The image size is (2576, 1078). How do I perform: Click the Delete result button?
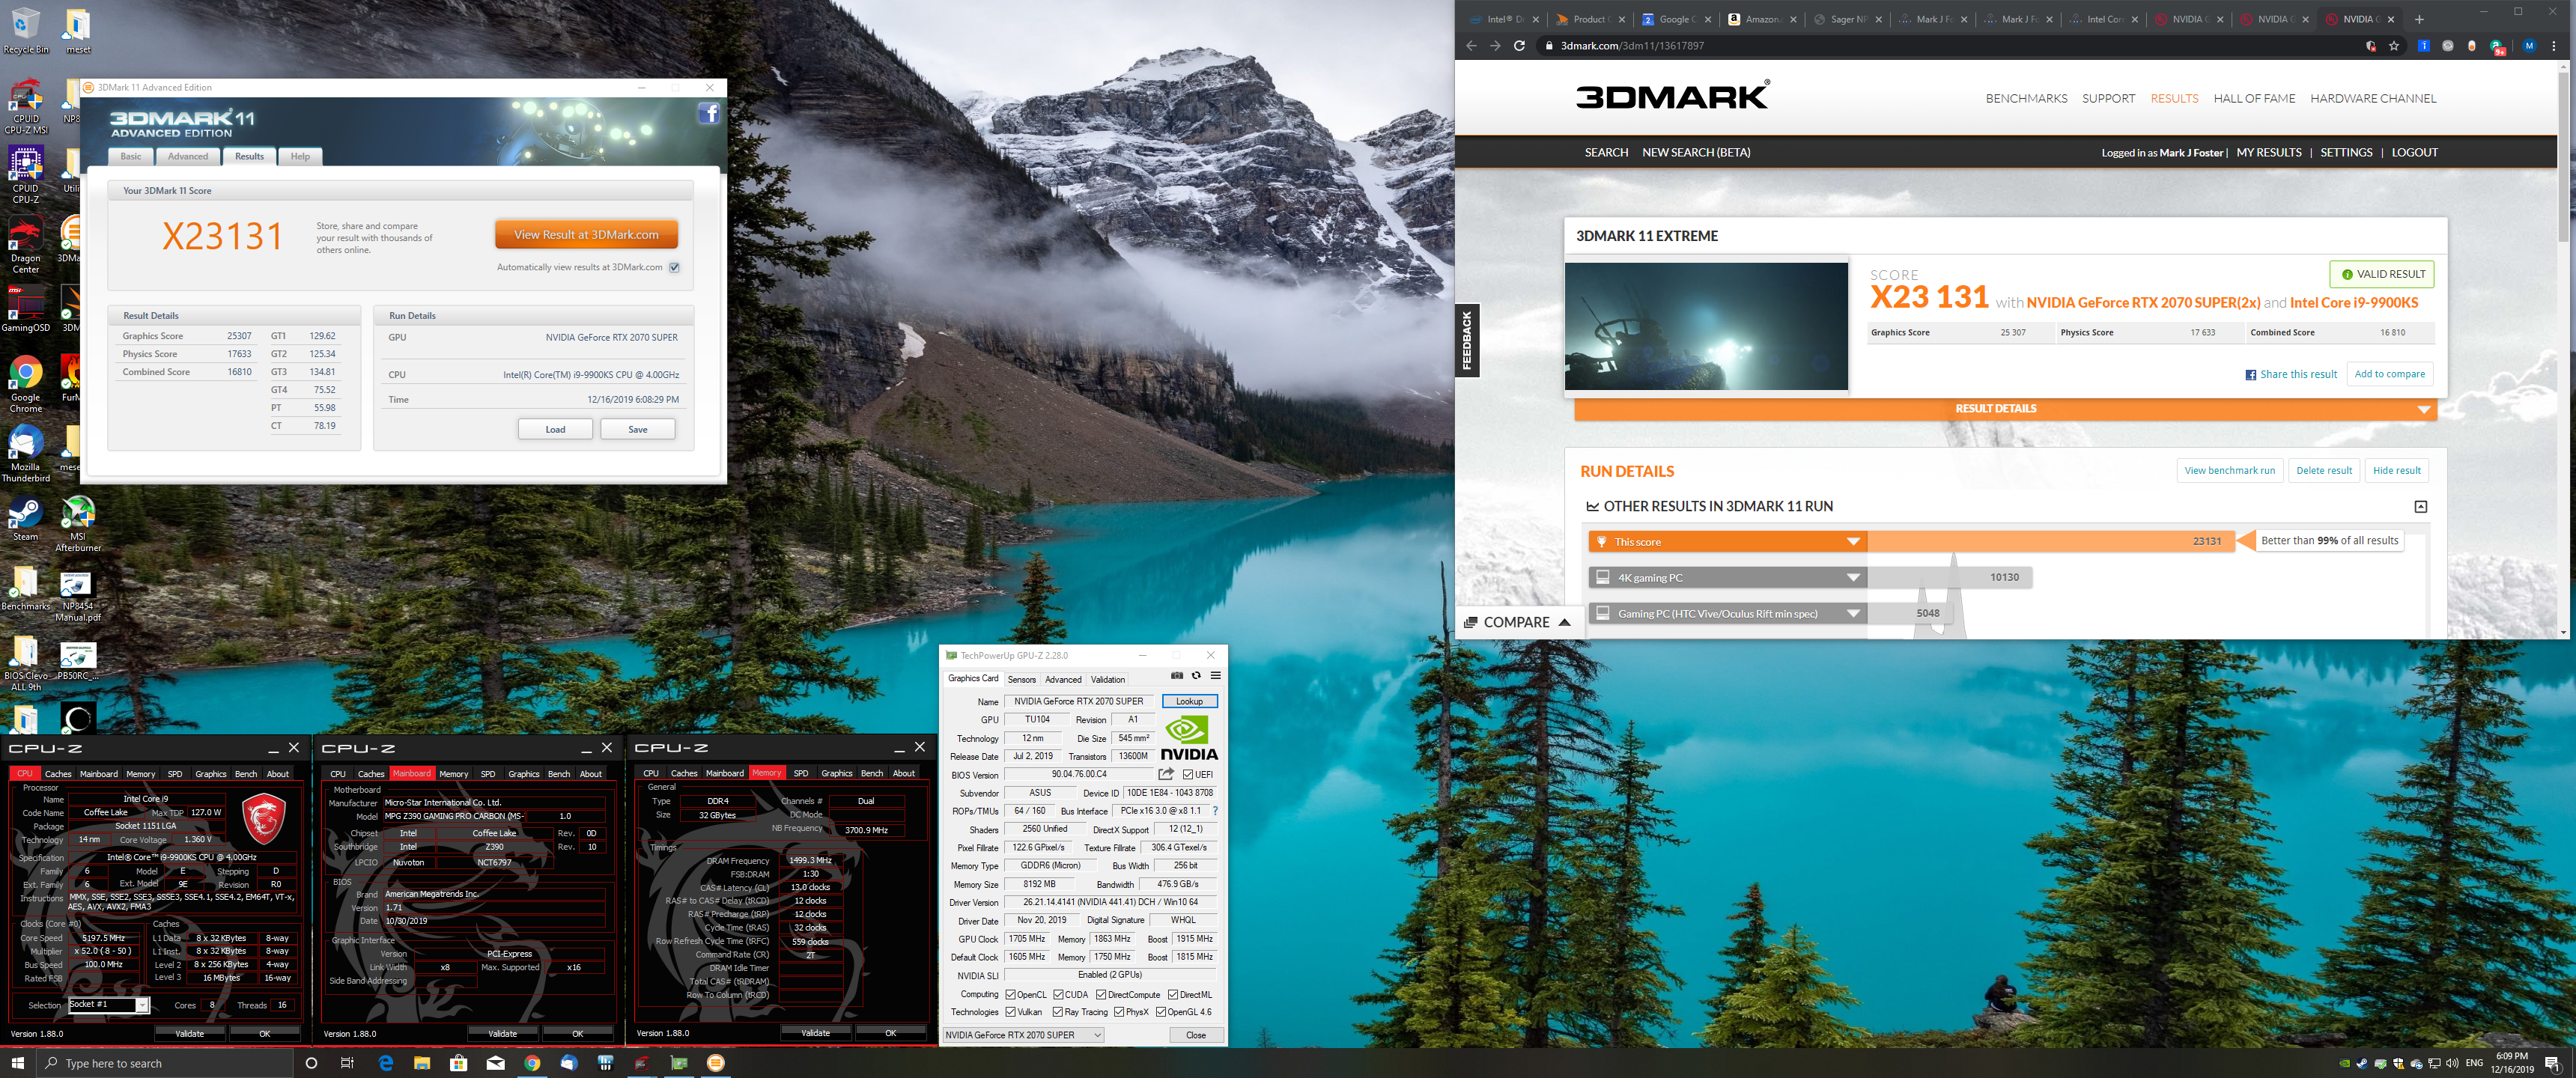(2323, 470)
